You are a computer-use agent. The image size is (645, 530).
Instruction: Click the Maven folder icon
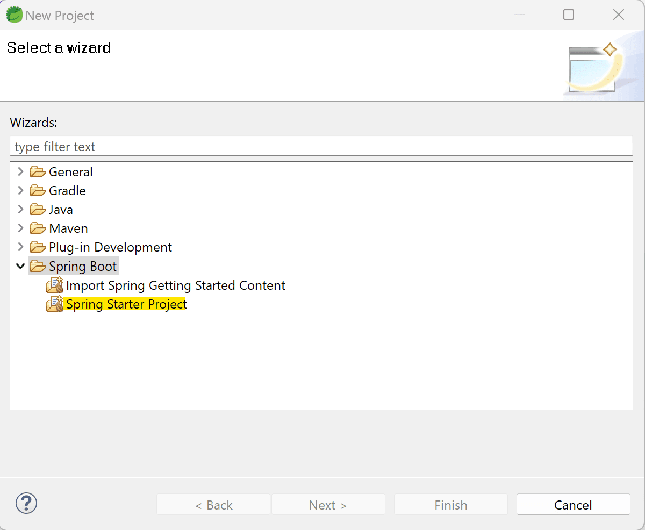coord(37,228)
